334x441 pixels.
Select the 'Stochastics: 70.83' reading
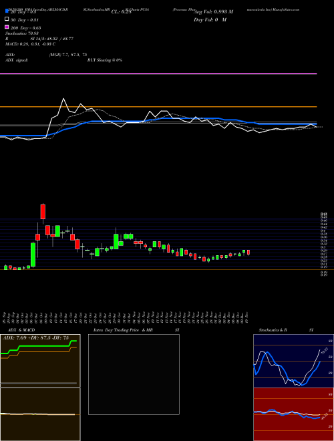21,33
